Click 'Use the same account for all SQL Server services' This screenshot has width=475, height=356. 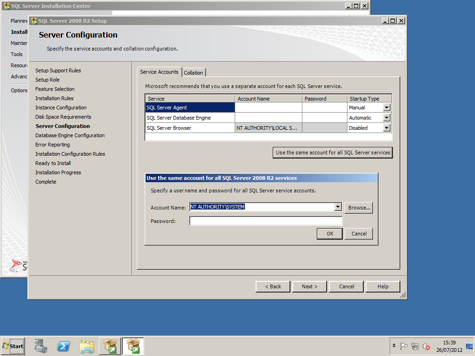[x=333, y=153]
